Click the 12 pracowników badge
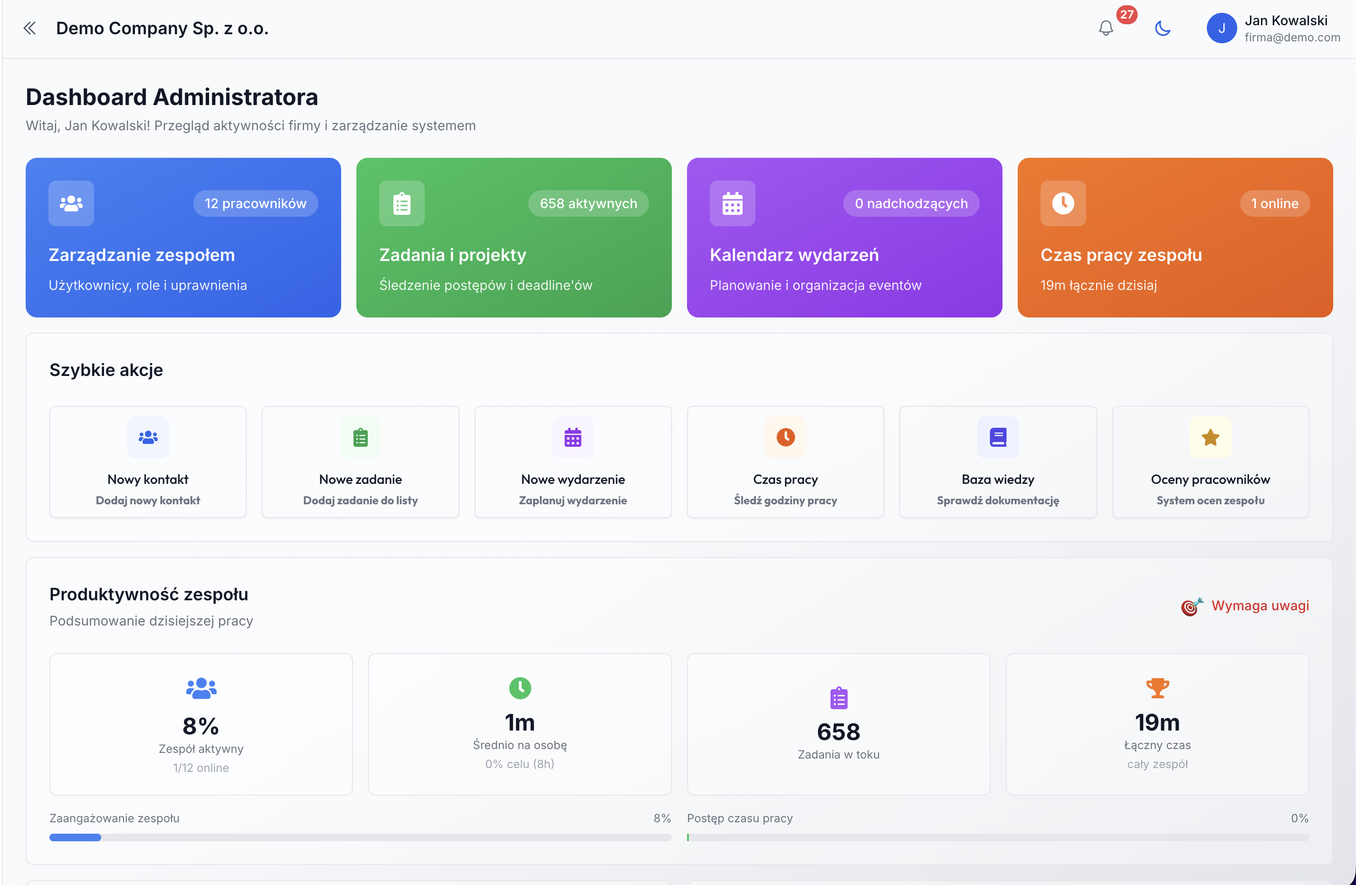The width and height of the screenshot is (1356, 885). [x=255, y=203]
